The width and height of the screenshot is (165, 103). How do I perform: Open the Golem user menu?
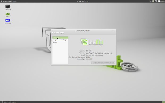[162, 1]
